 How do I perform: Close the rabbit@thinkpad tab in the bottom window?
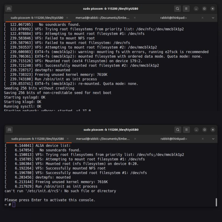pos(203,139)
